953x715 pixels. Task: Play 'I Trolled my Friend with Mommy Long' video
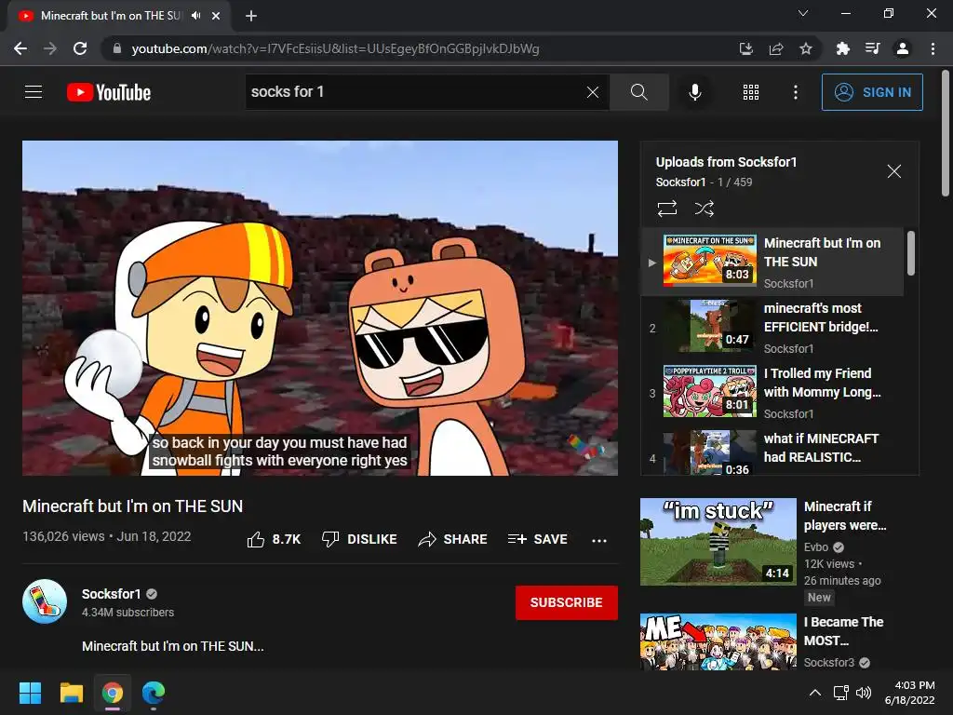772,393
